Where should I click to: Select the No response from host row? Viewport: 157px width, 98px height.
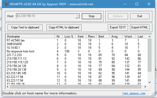pyautogui.click(x=76, y=51)
